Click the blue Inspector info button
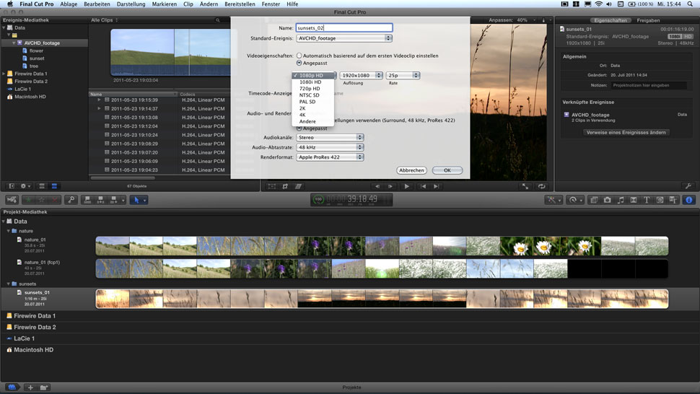Viewport: 700px width, 394px height. pos(688,200)
